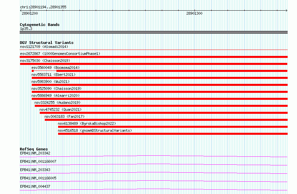Viewport: 297px width, 194px height.
Task: Open variant nsv5886949 (Almarri2020)
Action: pyautogui.click(x=55, y=96)
